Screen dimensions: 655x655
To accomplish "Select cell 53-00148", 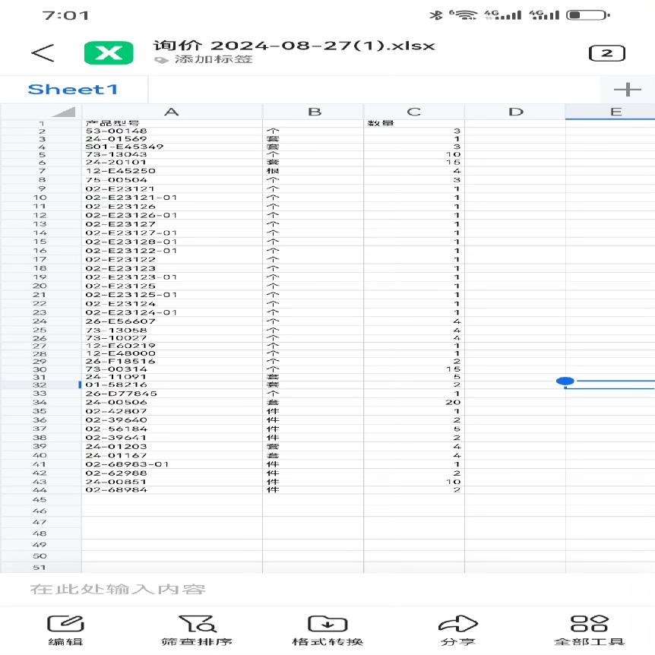I will [172, 131].
